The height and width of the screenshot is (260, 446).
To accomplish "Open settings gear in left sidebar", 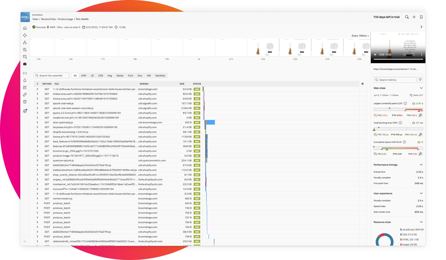I will (25, 111).
